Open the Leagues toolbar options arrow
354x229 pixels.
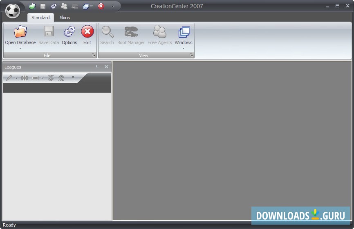click(73, 78)
